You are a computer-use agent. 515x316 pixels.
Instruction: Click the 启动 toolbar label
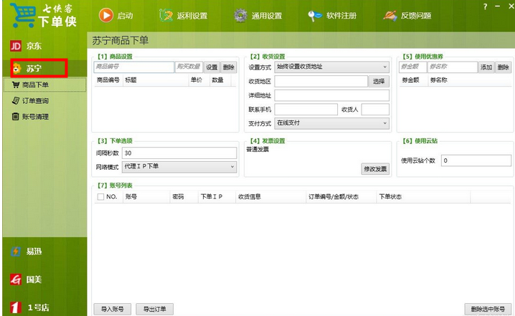tap(125, 16)
